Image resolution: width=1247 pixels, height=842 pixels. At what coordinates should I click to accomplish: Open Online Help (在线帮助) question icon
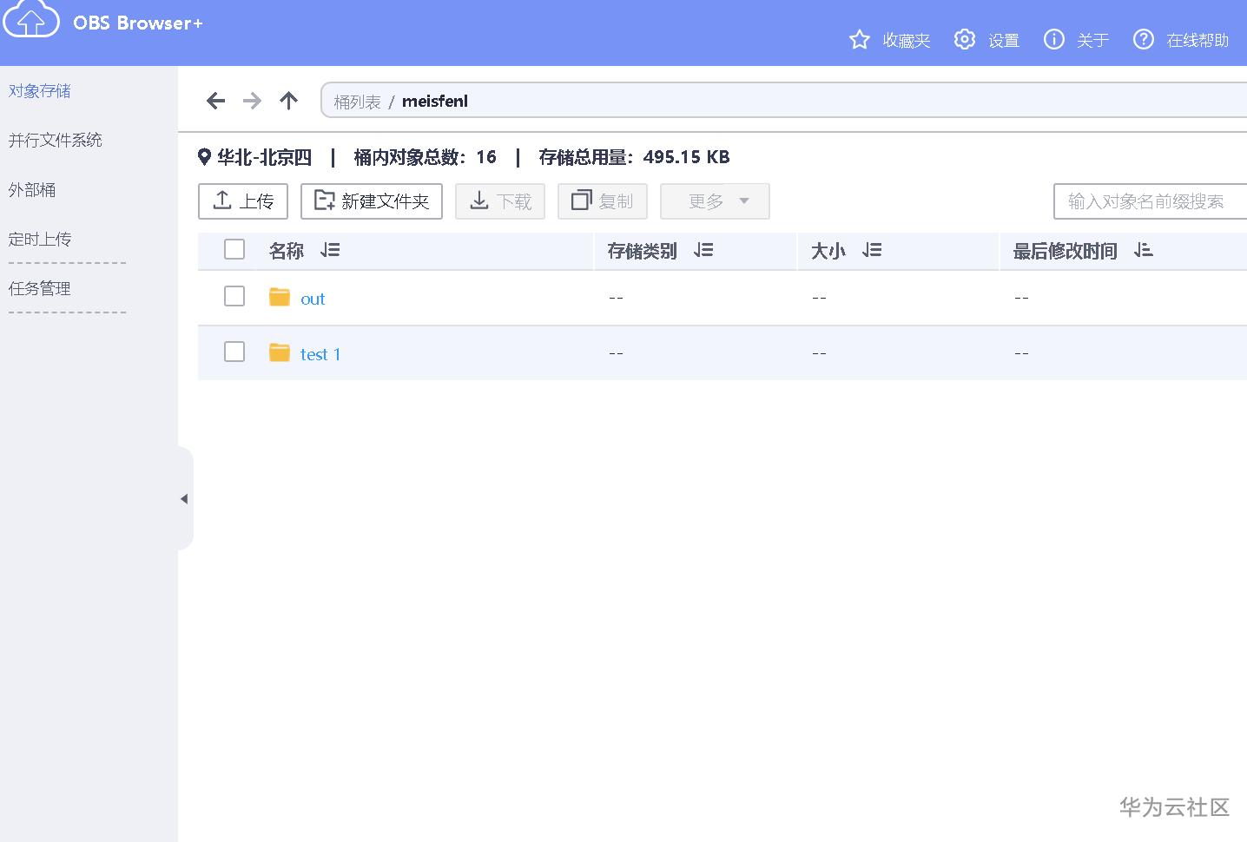1143,39
